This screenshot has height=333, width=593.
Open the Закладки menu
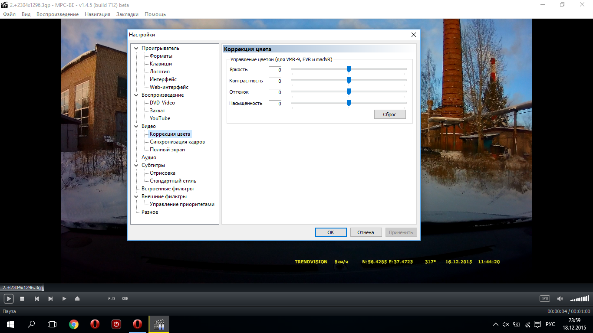pos(127,14)
